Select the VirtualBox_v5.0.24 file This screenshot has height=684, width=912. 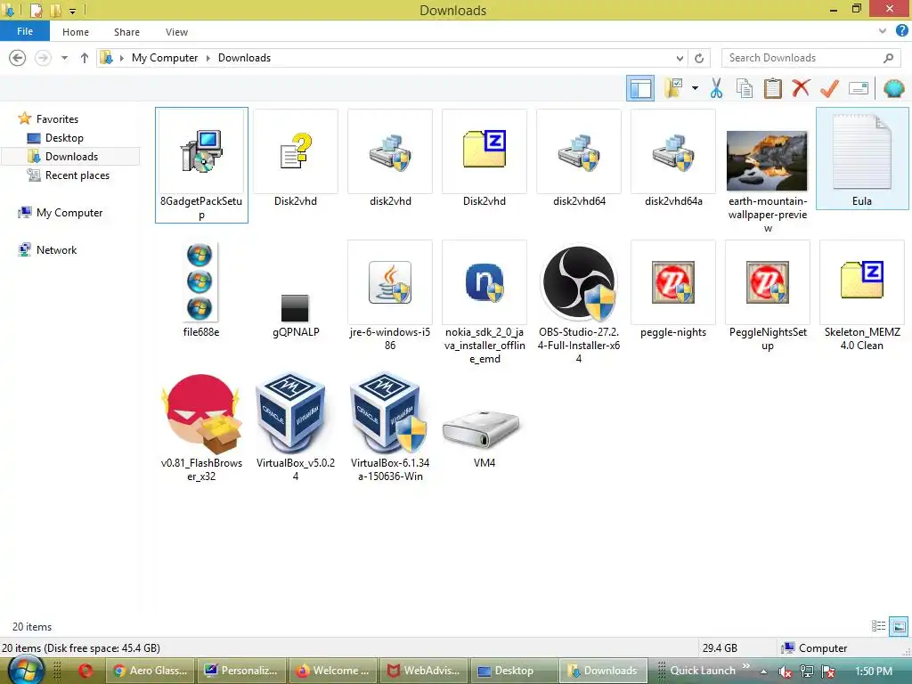pyautogui.click(x=296, y=427)
